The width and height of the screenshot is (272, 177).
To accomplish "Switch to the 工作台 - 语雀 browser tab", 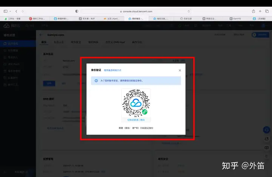I will pyautogui.click(x=12, y=19).
